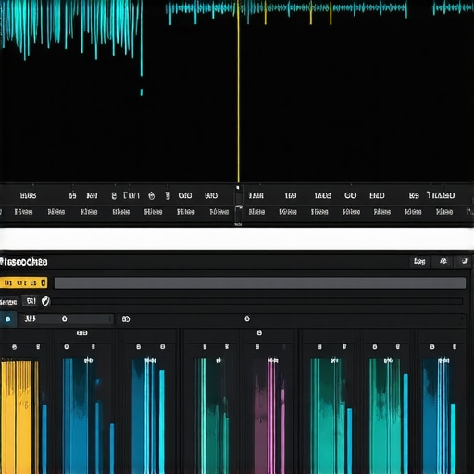Click left small icon on the eighth channel strip
This screenshot has width=474, height=474.
coord(432,347)
